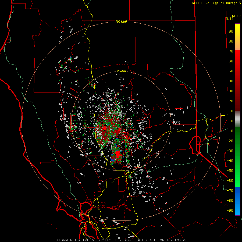Click the -50 value on the velocity scale
This screenshot has width=242, height=242.
click(230, 171)
